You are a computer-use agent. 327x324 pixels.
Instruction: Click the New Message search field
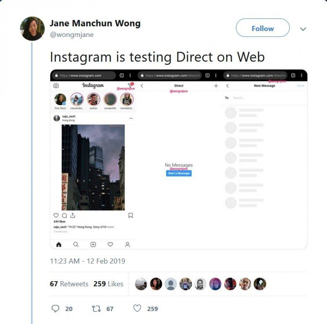(x=268, y=98)
